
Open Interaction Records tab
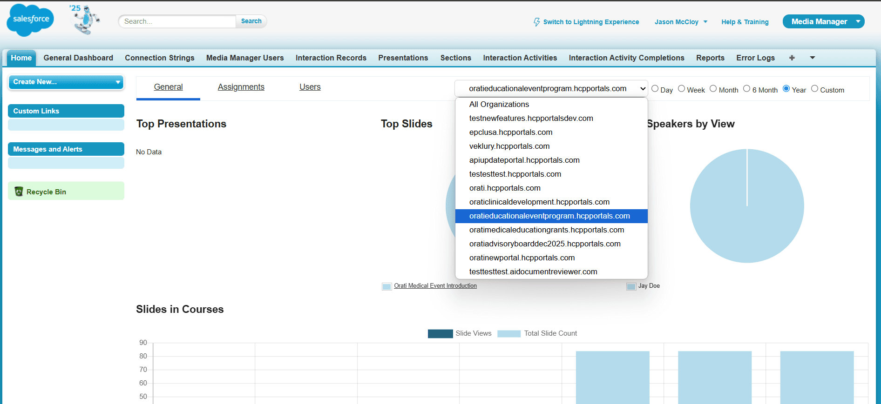coord(331,58)
